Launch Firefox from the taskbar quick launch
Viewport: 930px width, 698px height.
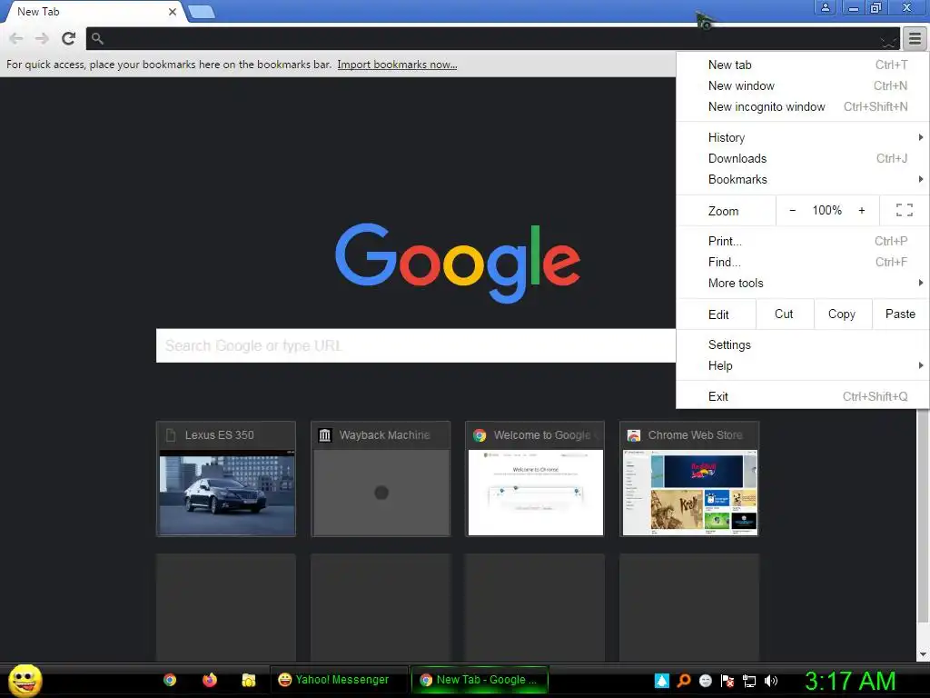click(x=210, y=680)
